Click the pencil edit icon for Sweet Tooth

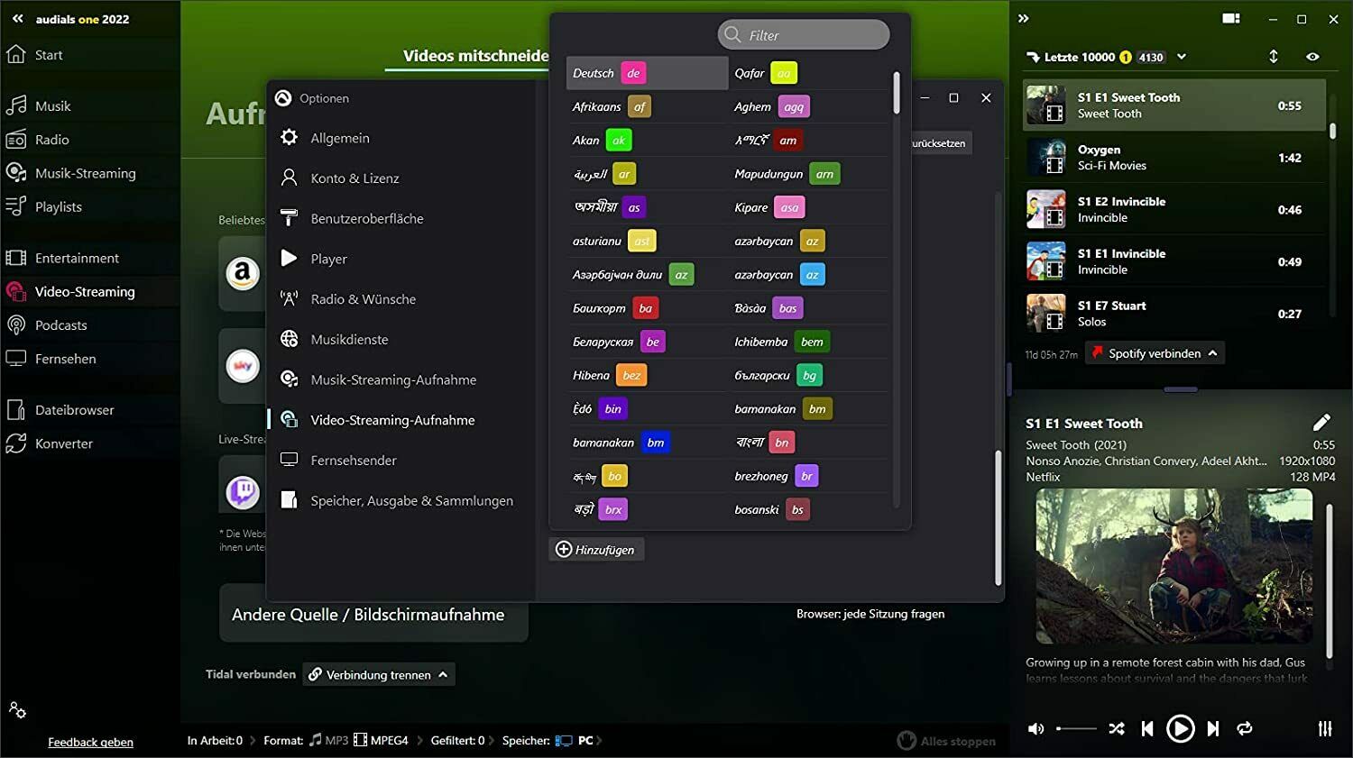[x=1321, y=422]
